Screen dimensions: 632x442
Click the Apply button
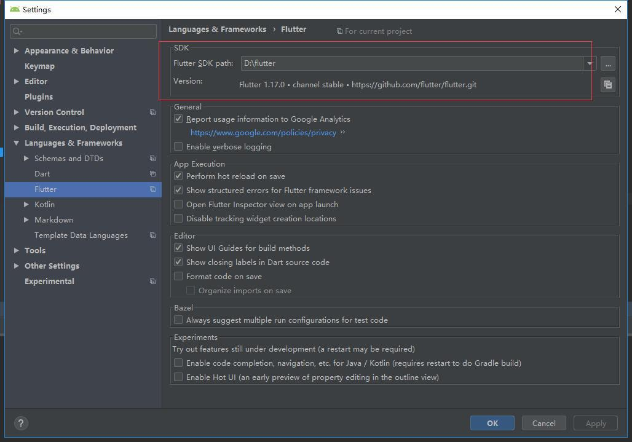click(x=596, y=423)
